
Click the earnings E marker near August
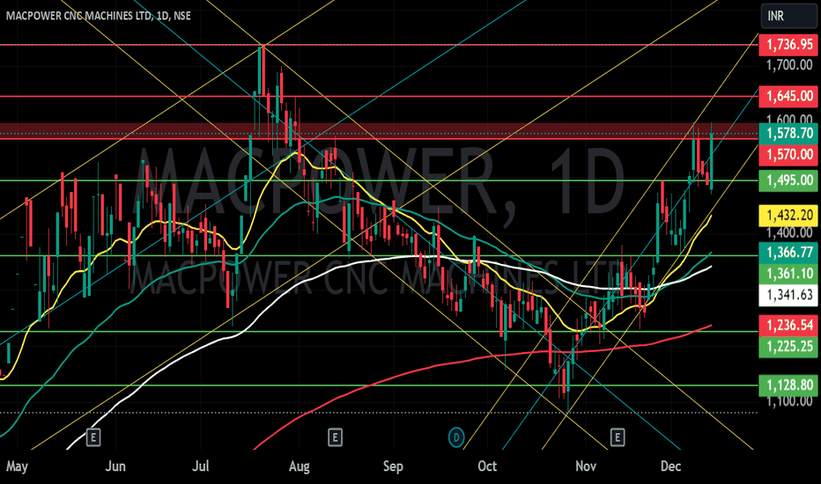click(335, 436)
